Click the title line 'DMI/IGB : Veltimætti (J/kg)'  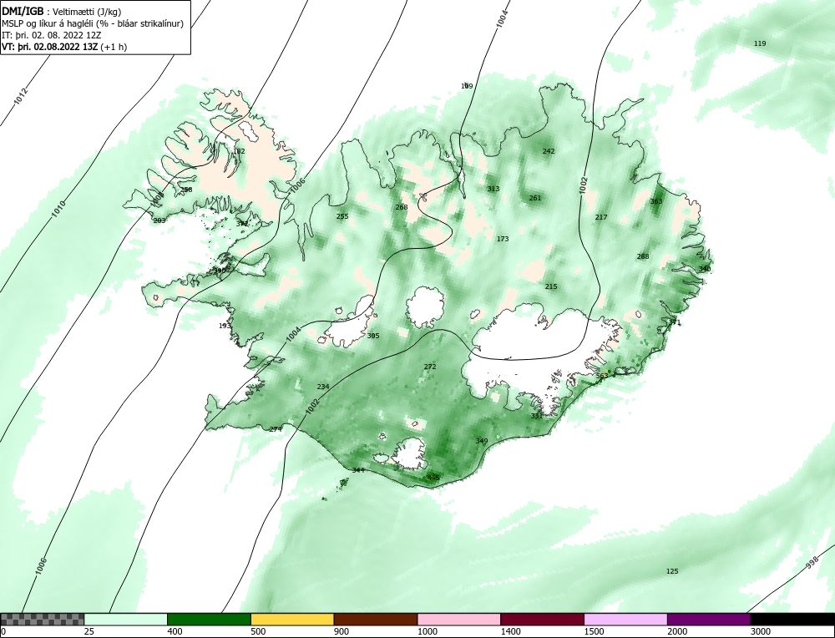(x=61, y=12)
